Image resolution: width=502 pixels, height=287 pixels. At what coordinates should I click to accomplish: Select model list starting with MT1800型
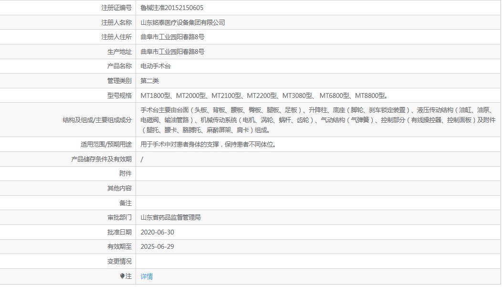coord(264,96)
